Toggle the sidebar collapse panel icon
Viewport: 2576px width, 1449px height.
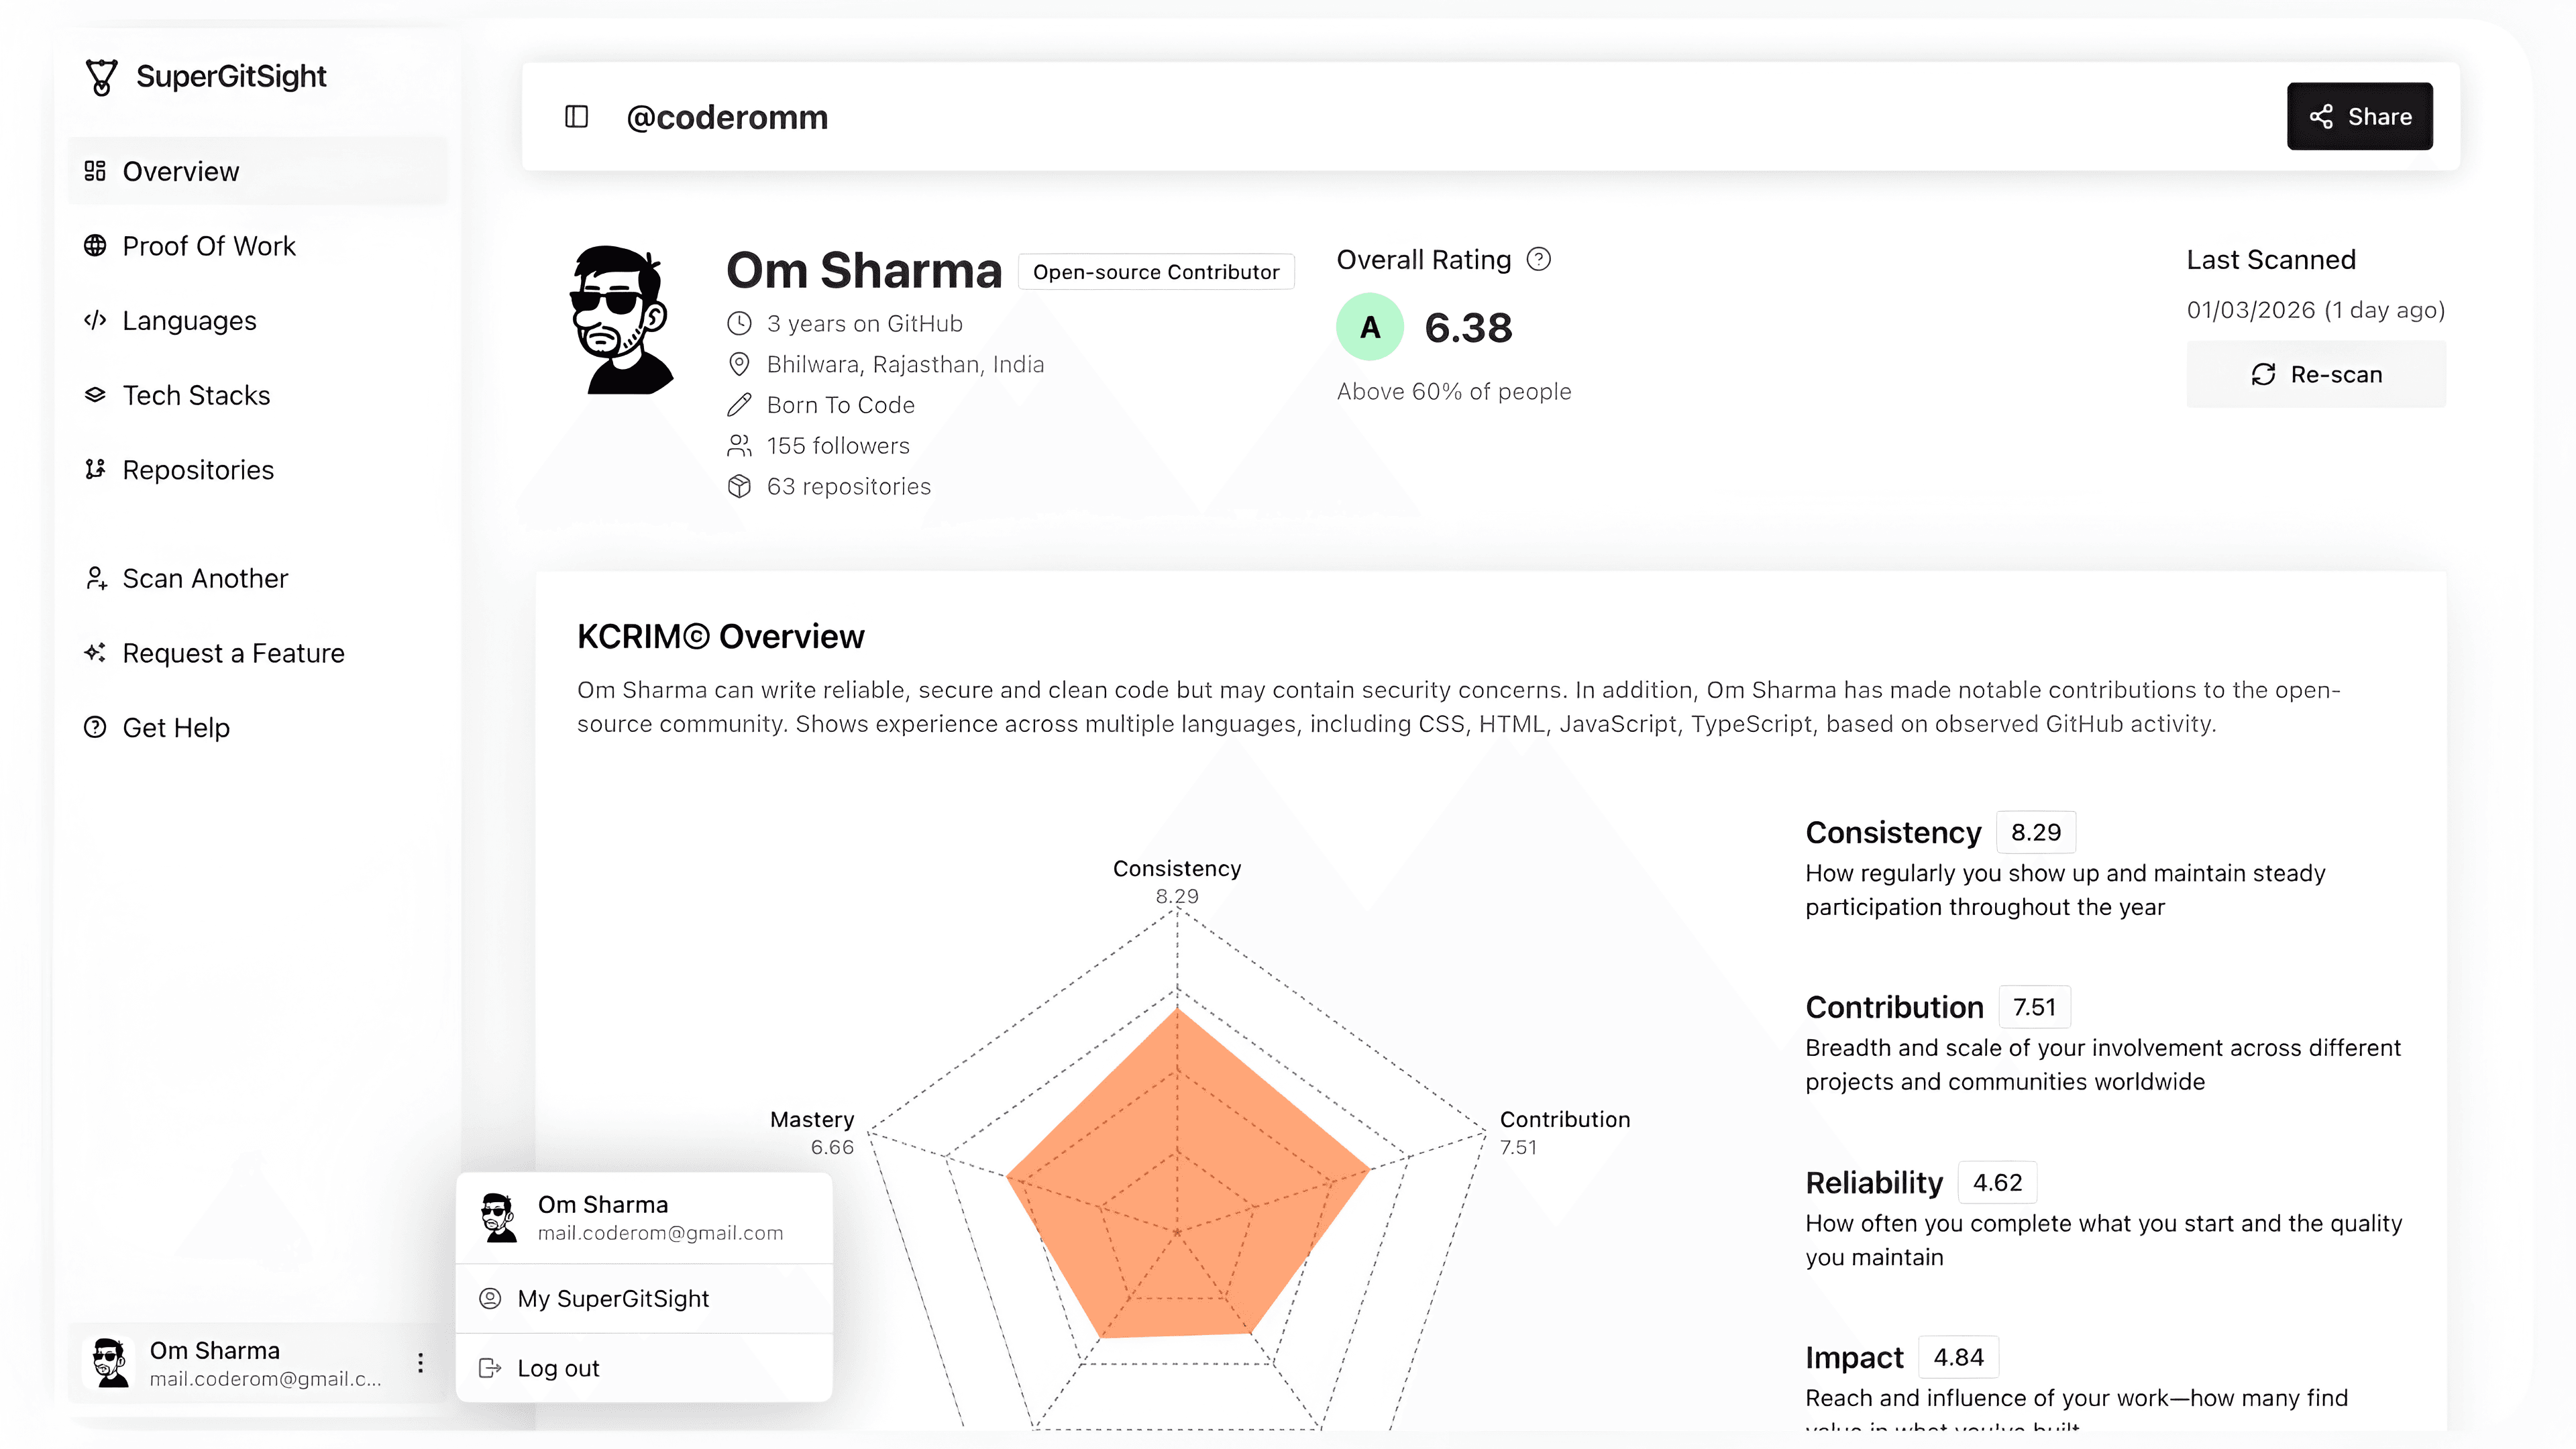tap(577, 116)
